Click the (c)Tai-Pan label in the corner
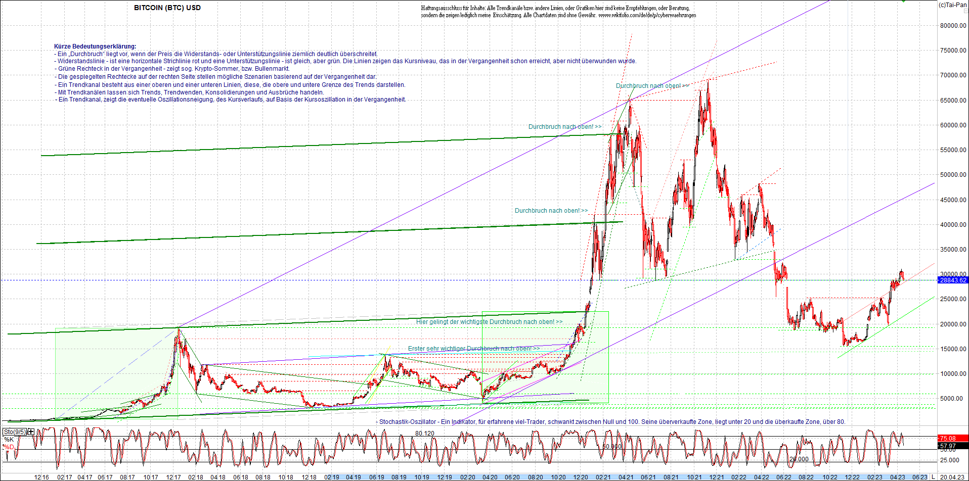 tap(953, 4)
